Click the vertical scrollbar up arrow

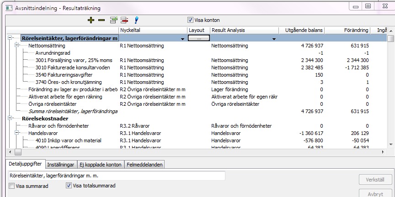coord(390,30)
